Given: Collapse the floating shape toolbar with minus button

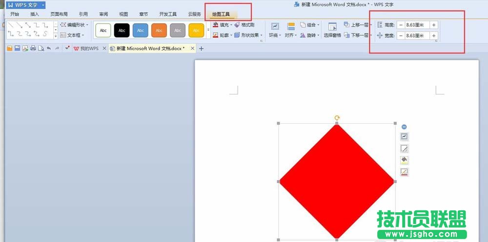Looking at the screenshot, I should pos(404,127).
